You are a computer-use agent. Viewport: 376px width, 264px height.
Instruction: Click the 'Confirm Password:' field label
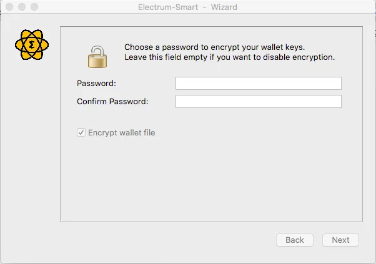click(112, 101)
